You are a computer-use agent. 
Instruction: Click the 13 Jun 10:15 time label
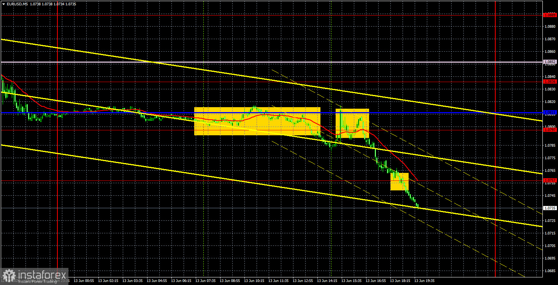tap(254, 281)
